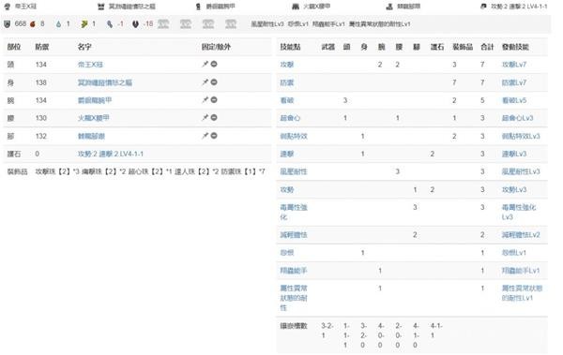Open the 毒屬性強化 skill point link
This screenshot has width=563, height=355.
294,212
